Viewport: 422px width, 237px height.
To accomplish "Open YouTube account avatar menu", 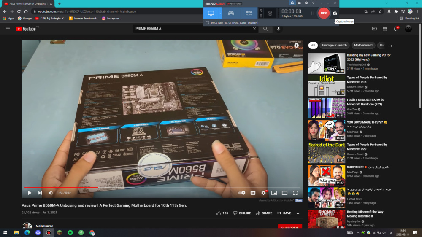I will (x=408, y=29).
